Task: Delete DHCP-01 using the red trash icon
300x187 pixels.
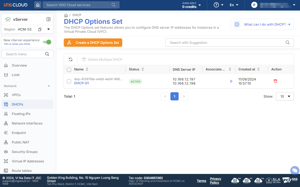Action: 275,81
